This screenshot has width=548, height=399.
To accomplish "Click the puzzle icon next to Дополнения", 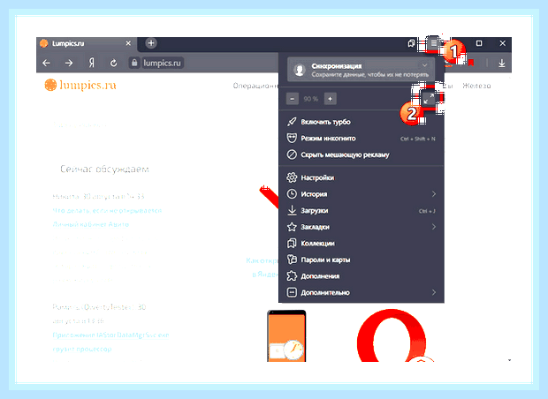I will click(292, 275).
